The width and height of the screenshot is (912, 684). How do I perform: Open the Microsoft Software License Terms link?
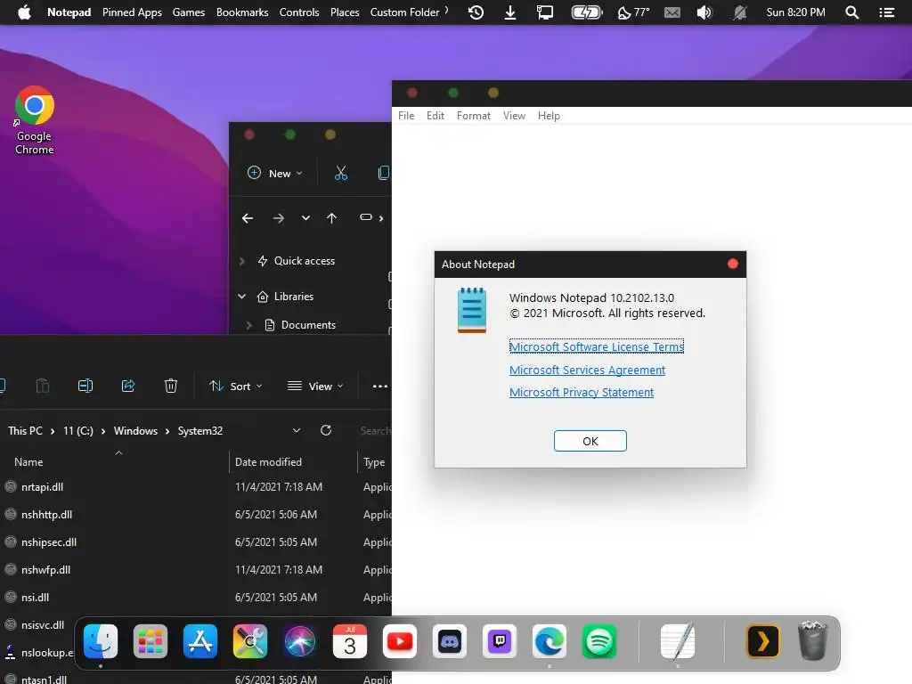[x=596, y=346]
